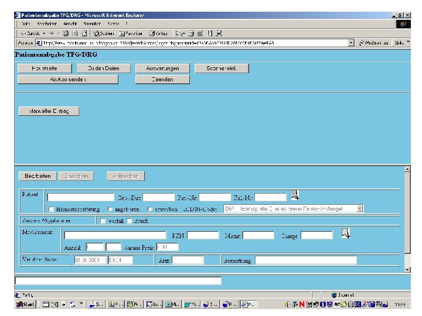
Task: Click the Internet zone icon in status bar
Action: pos(334,295)
